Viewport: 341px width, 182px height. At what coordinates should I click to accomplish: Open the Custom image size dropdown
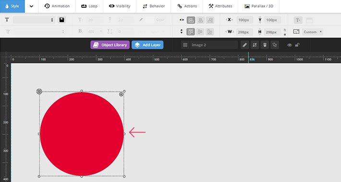tap(313, 32)
